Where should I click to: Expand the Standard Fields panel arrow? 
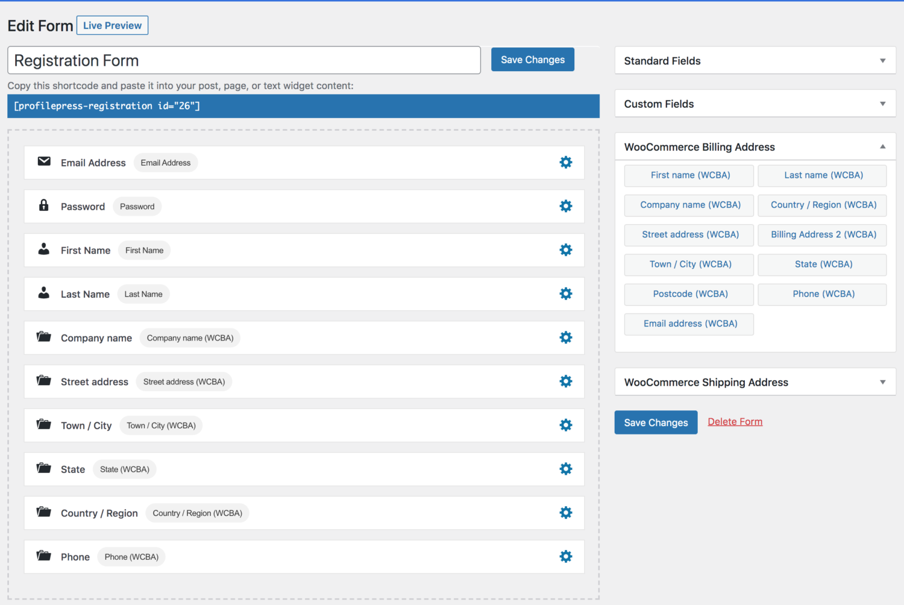[x=883, y=61]
